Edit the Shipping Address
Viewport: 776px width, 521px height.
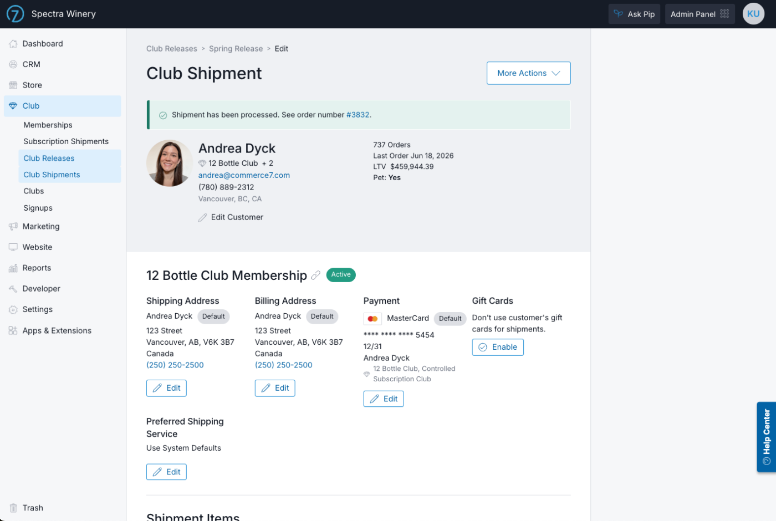pos(166,389)
